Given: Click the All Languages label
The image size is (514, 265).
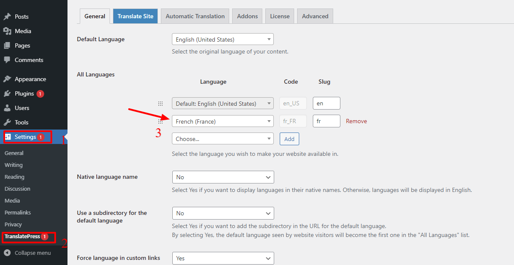Looking at the screenshot, I should tap(95, 75).
